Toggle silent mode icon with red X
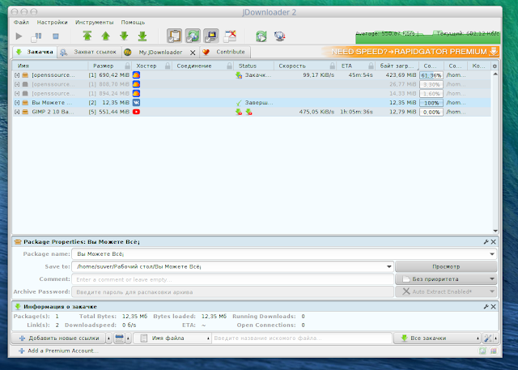The width and height of the screenshot is (518, 370). [x=230, y=36]
